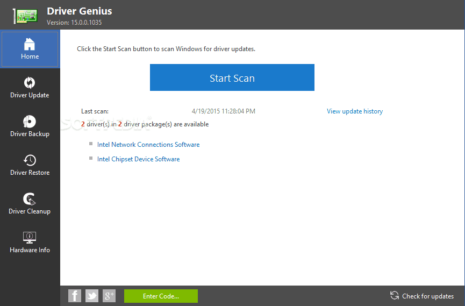Select Driver Cleanup in sidebar
Screen dimensions: 465x306
pyautogui.click(x=30, y=204)
